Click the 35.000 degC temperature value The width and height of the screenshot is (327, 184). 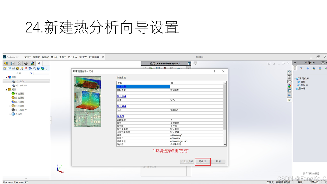(176, 135)
